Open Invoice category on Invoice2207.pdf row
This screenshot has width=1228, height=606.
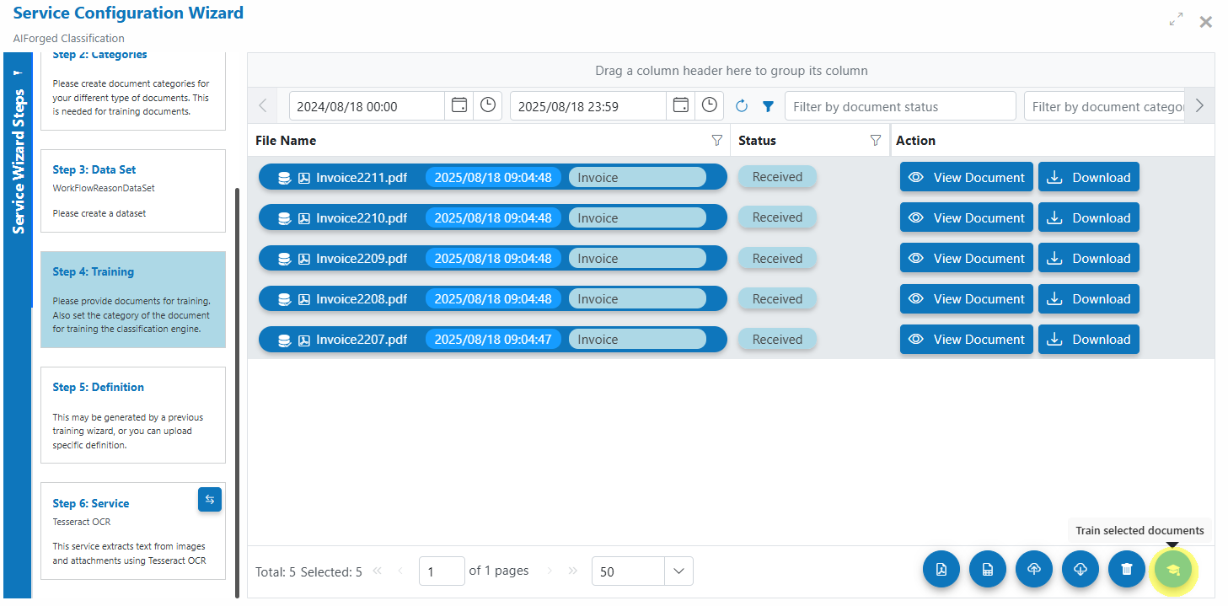637,339
